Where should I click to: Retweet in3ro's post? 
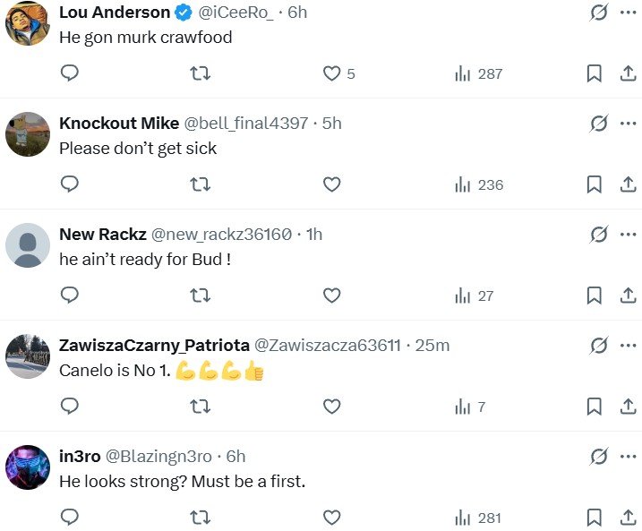(x=201, y=518)
